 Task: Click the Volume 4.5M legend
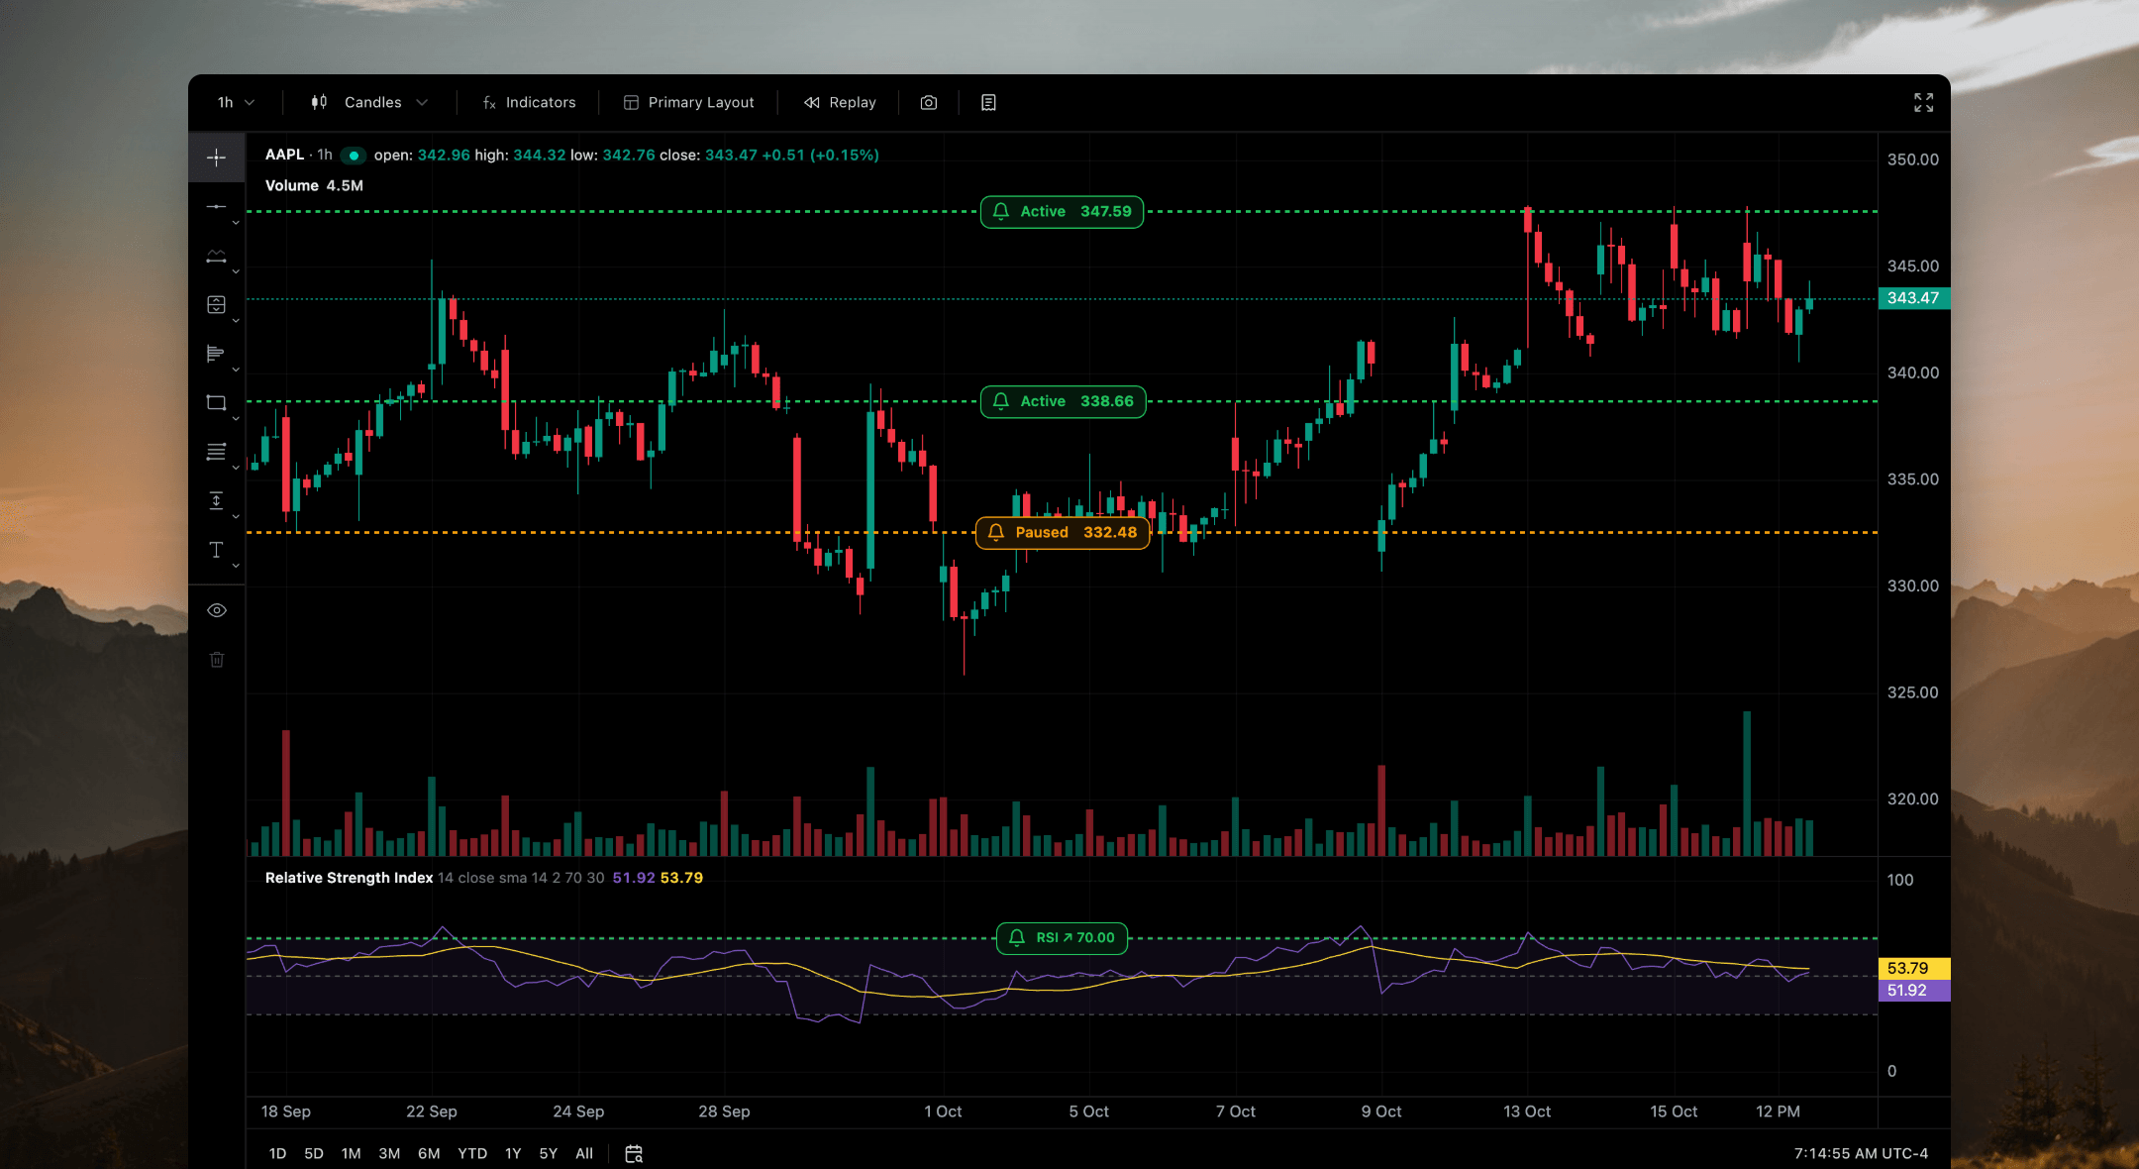tap(314, 185)
